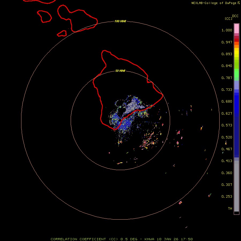Click the 0.307 color scale value

coord(227,185)
